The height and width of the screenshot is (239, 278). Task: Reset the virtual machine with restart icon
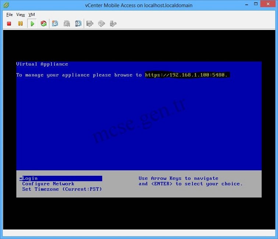(44, 23)
